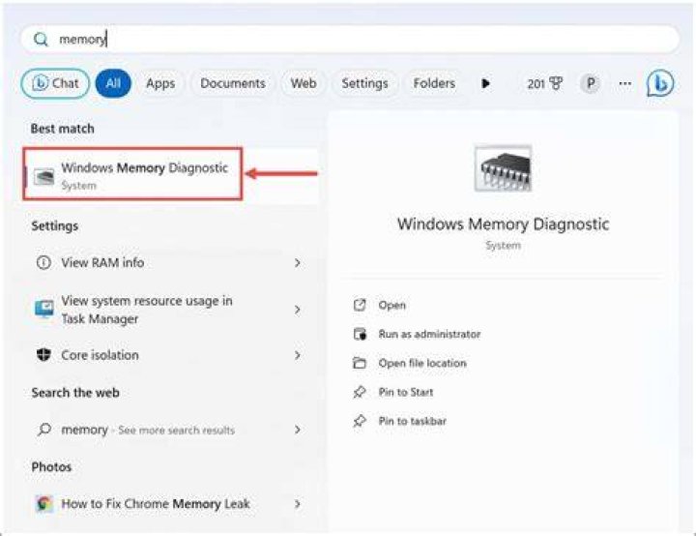The width and height of the screenshot is (696, 536).
Task: Choose Pin to taskbar
Action: (413, 421)
